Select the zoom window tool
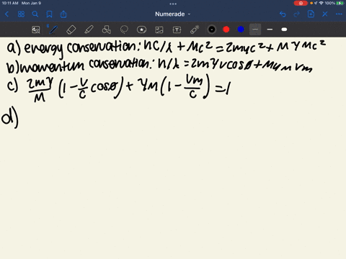The width and height of the screenshot is (346, 259). 36,29
